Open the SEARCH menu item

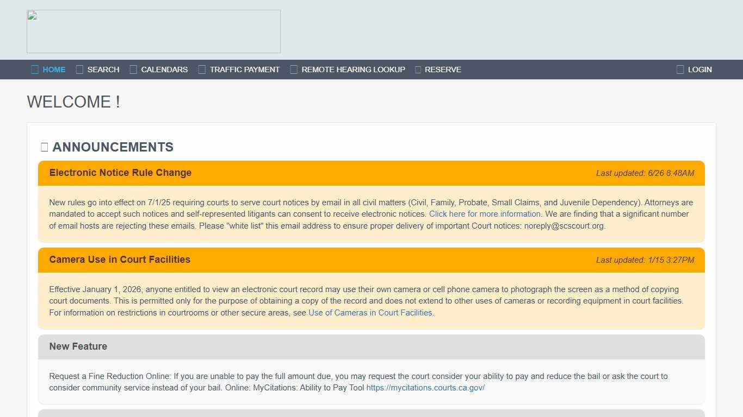click(103, 69)
